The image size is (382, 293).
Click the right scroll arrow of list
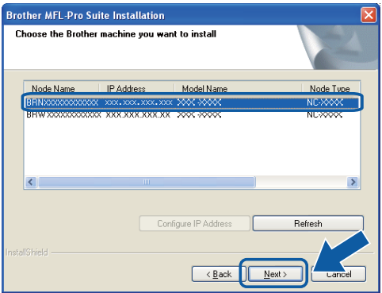click(353, 182)
